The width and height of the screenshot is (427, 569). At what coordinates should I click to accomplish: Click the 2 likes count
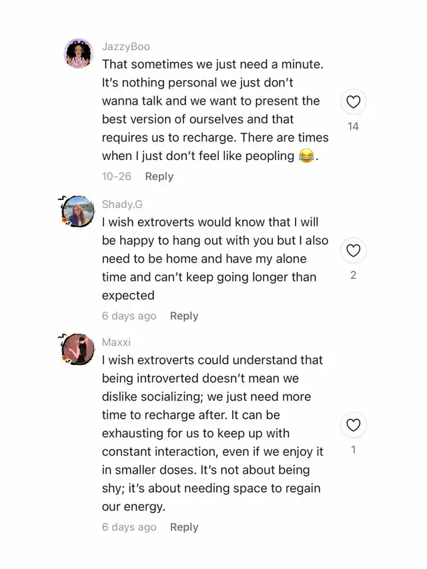click(354, 275)
